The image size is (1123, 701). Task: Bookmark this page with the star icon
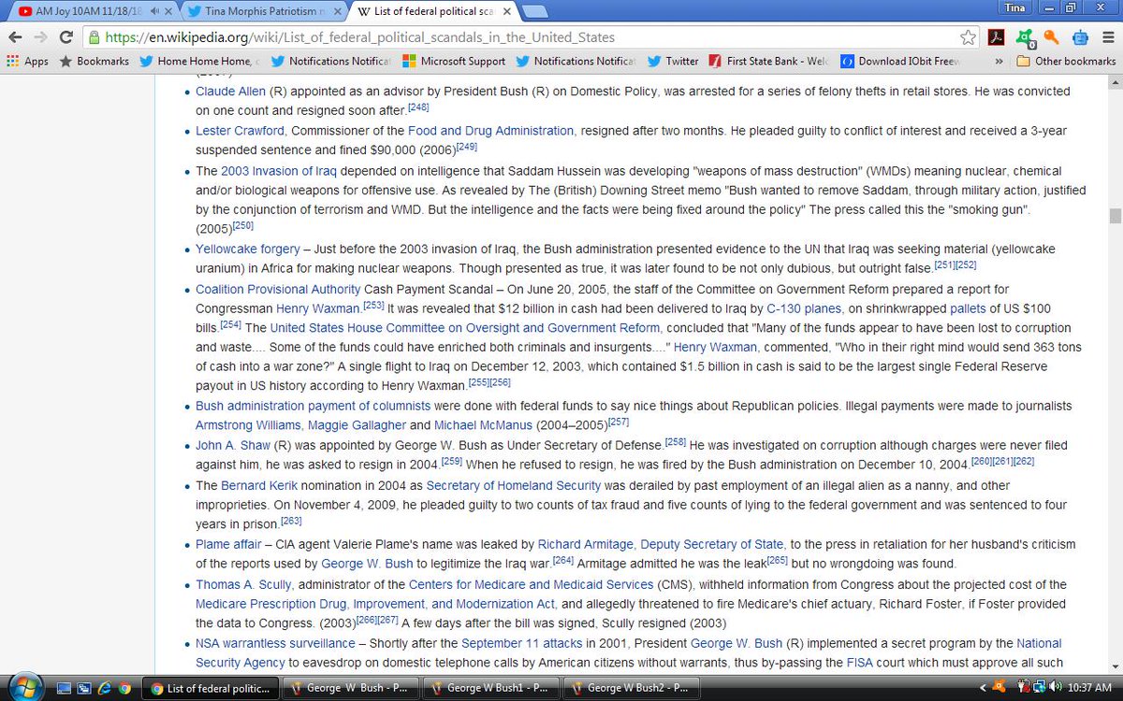click(x=969, y=38)
